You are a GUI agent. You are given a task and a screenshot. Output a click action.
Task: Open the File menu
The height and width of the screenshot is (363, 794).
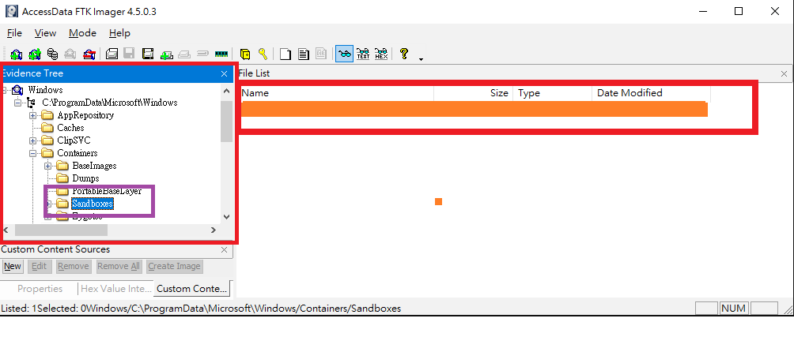15,33
